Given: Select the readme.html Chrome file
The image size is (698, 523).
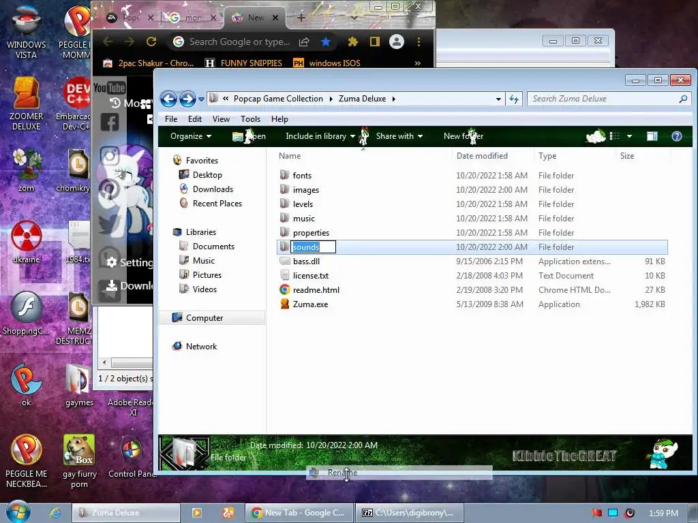Looking at the screenshot, I should click(x=316, y=289).
